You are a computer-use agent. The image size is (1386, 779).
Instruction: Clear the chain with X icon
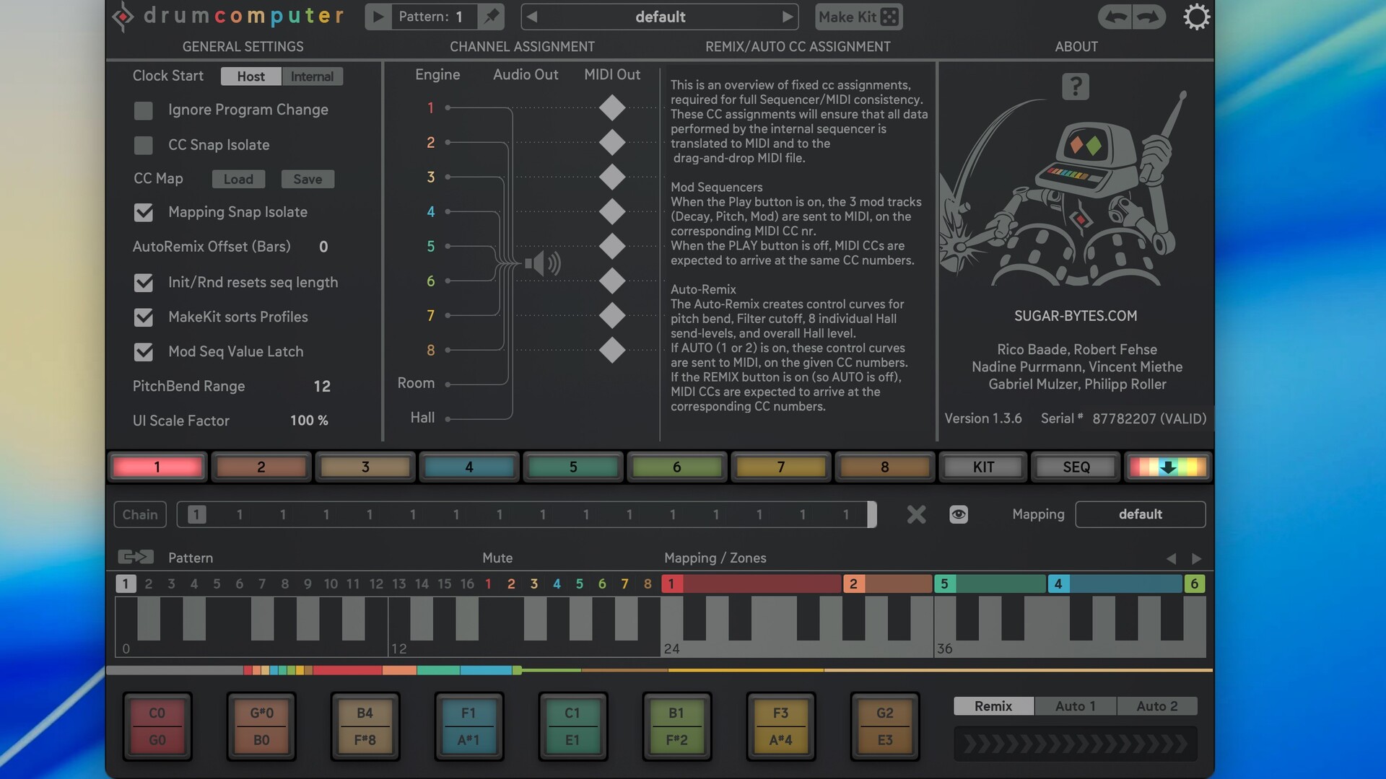(x=916, y=514)
